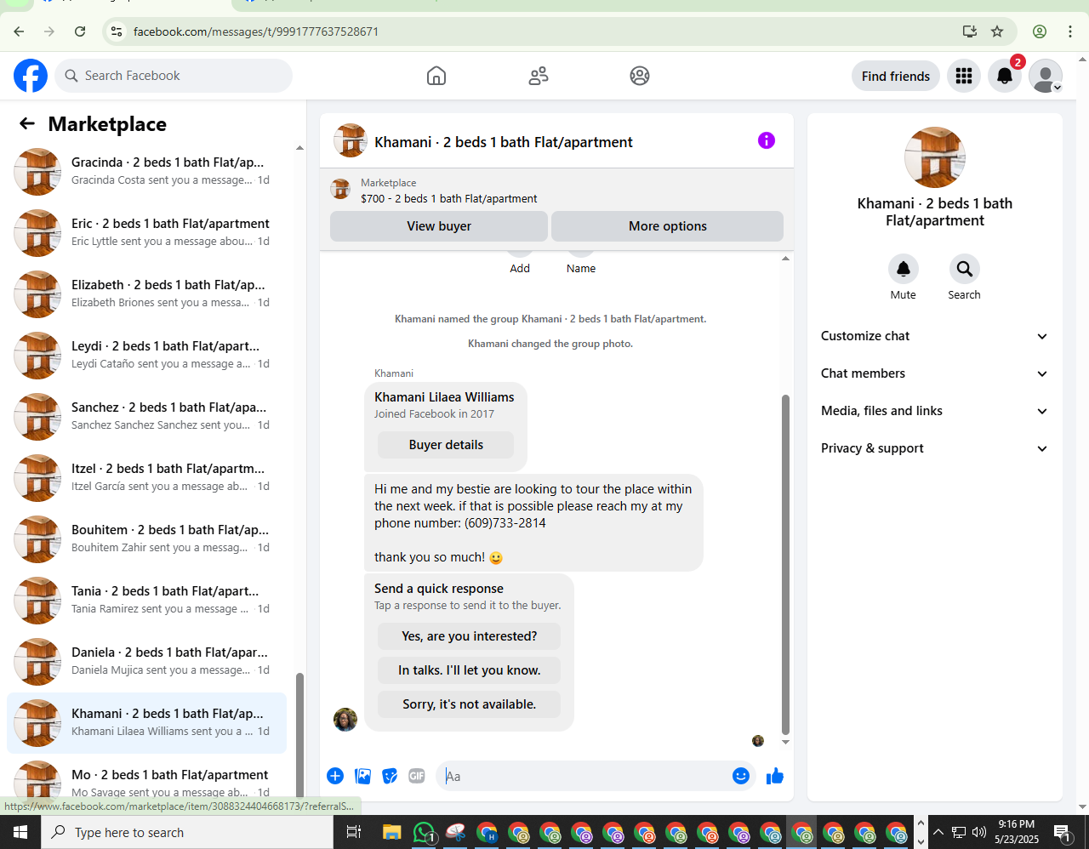Open the taskbar clock showing 9:16 PM
1089x849 pixels.
click(1016, 832)
